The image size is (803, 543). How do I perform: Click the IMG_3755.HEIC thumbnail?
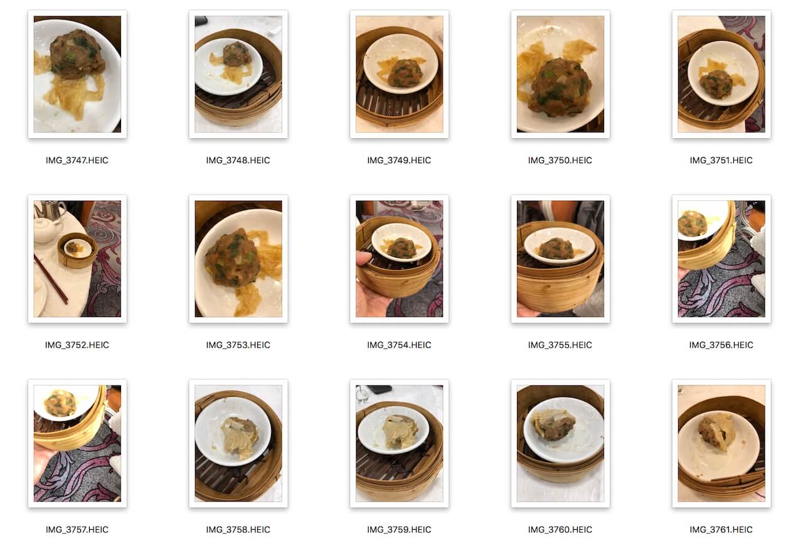click(x=560, y=259)
